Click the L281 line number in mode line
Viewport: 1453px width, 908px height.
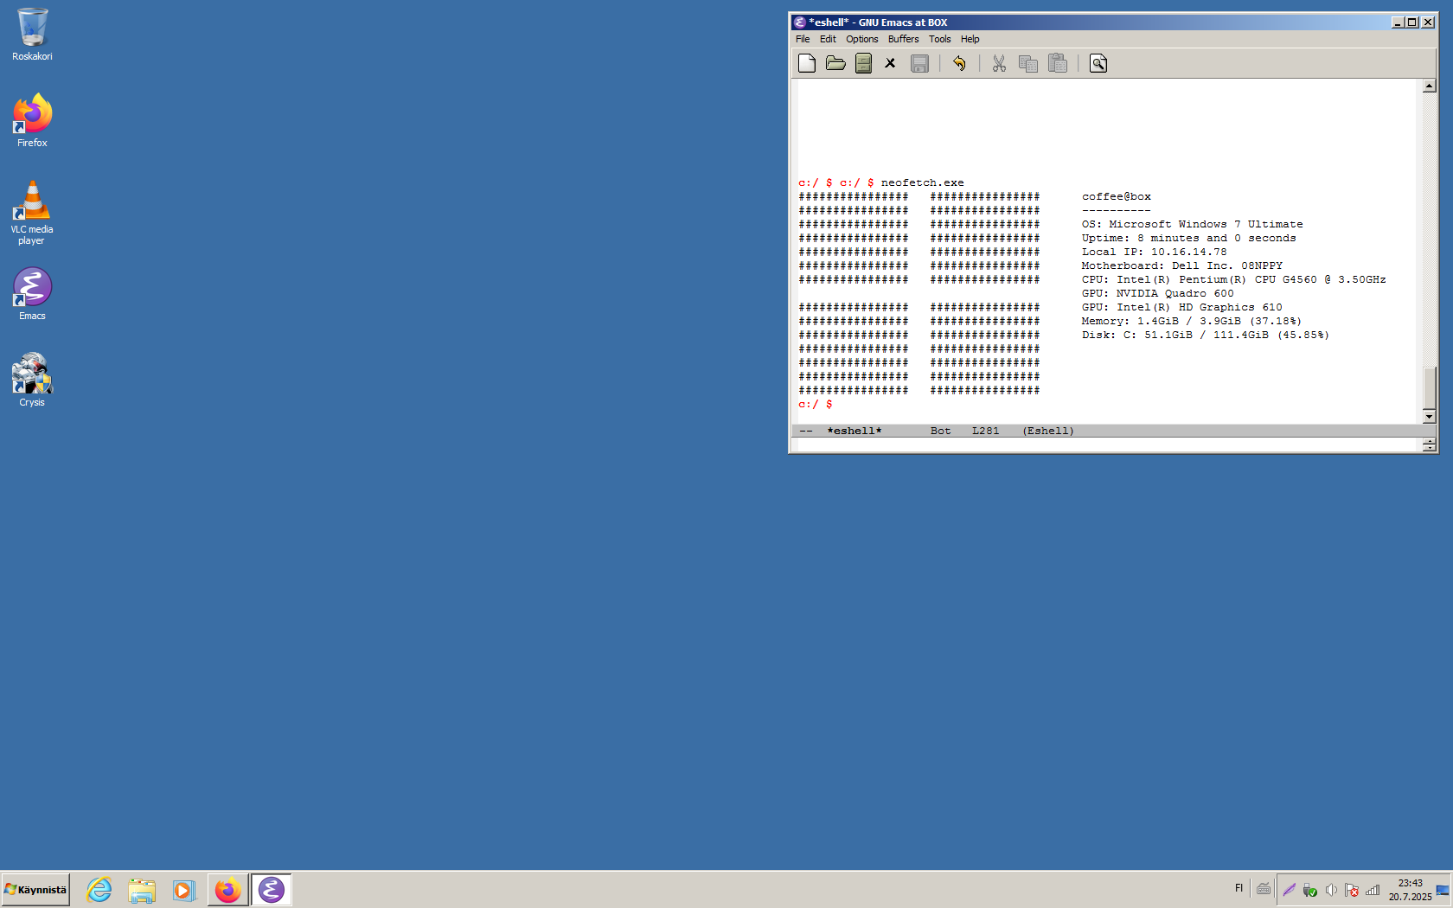(985, 431)
